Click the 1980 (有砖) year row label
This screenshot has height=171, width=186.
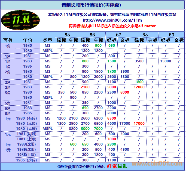click(x=27, y=118)
